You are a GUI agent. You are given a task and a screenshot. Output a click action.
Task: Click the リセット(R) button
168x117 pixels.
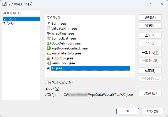(x=150, y=93)
